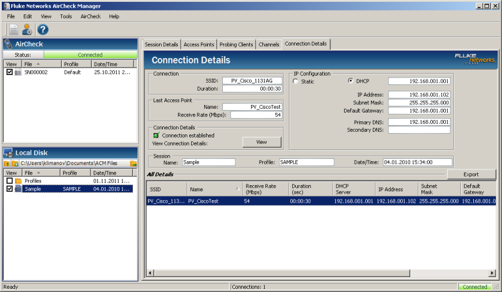Sort details table by SSID column
Image resolution: width=502 pixels, height=292 pixels.
pyautogui.click(x=167, y=189)
